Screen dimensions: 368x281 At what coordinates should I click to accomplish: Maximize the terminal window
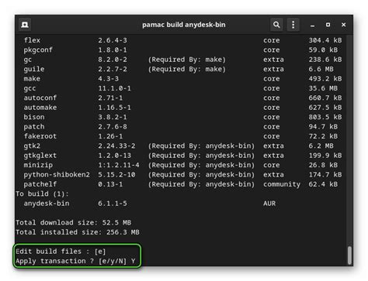tap(328, 25)
